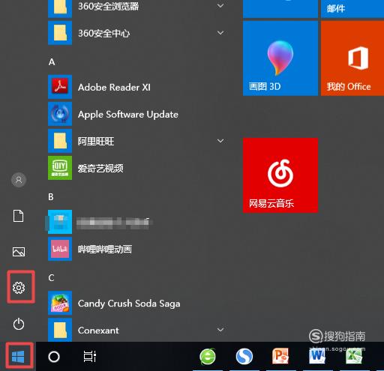Click the Apple Software Update label
384x371 pixels.
[x=128, y=115]
